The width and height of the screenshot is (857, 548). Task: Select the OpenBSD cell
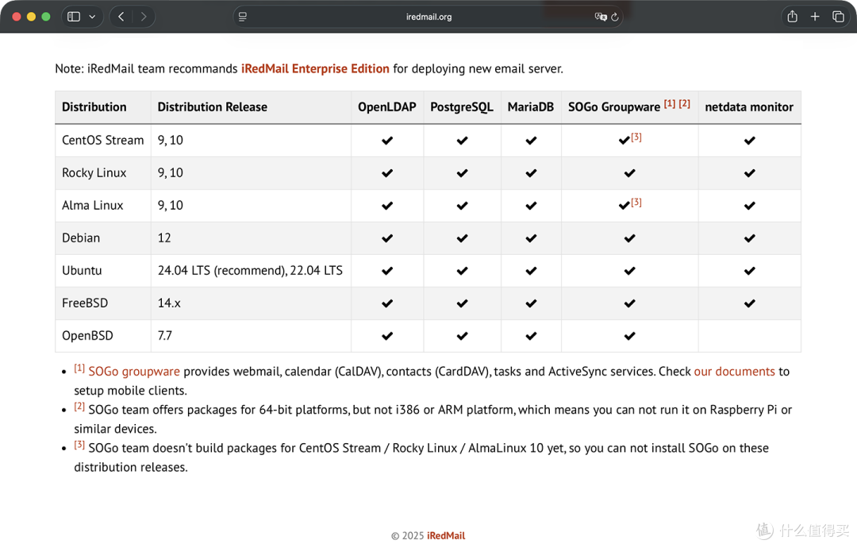click(x=102, y=336)
